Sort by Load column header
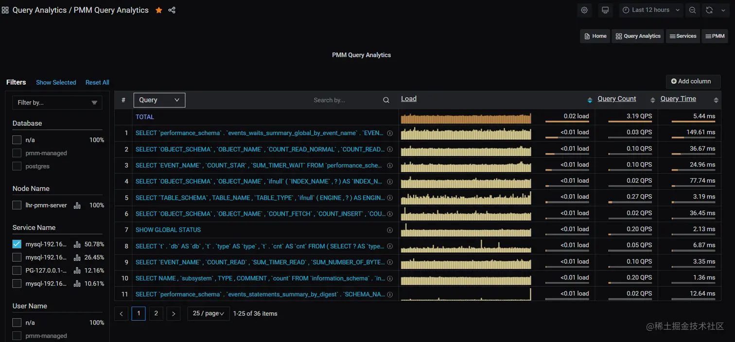The image size is (735, 342). 409,99
